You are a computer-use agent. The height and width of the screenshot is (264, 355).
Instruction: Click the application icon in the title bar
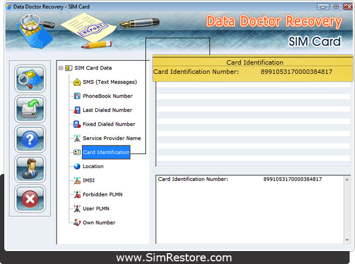pyautogui.click(x=9, y=6)
